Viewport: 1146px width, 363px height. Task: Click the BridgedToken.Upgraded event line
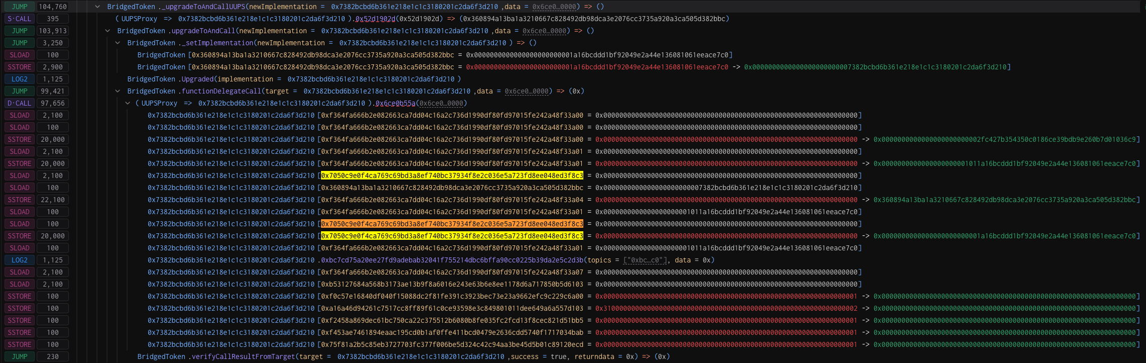(293, 79)
